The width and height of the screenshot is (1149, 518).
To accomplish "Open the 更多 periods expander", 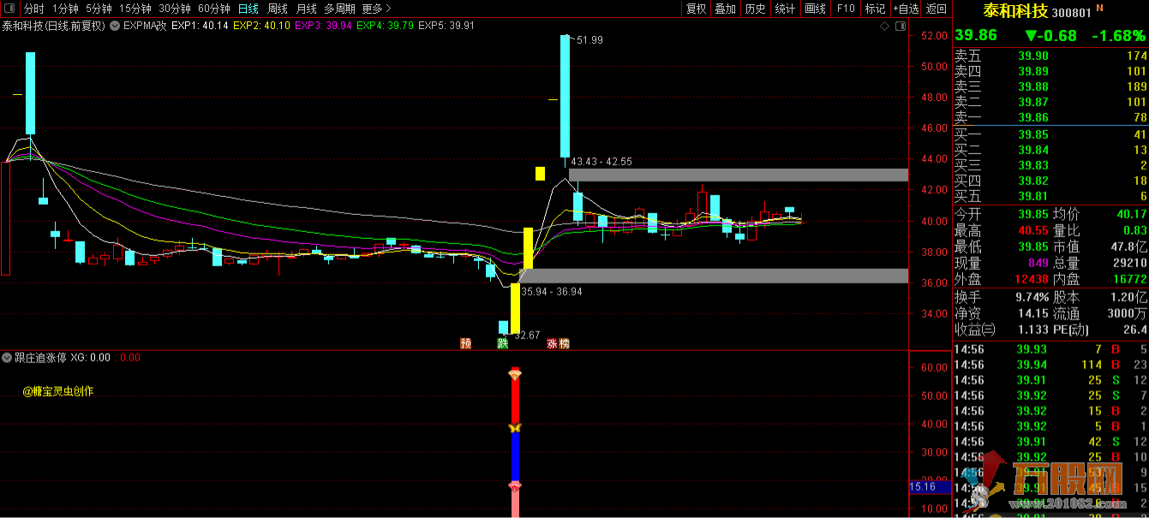I will click(x=373, y=9).
